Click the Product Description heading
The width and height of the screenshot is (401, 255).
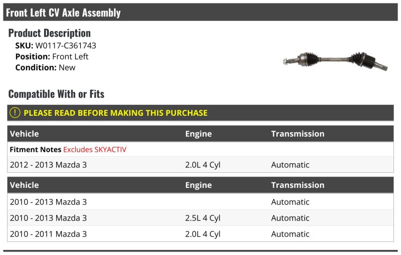(49, 33)
